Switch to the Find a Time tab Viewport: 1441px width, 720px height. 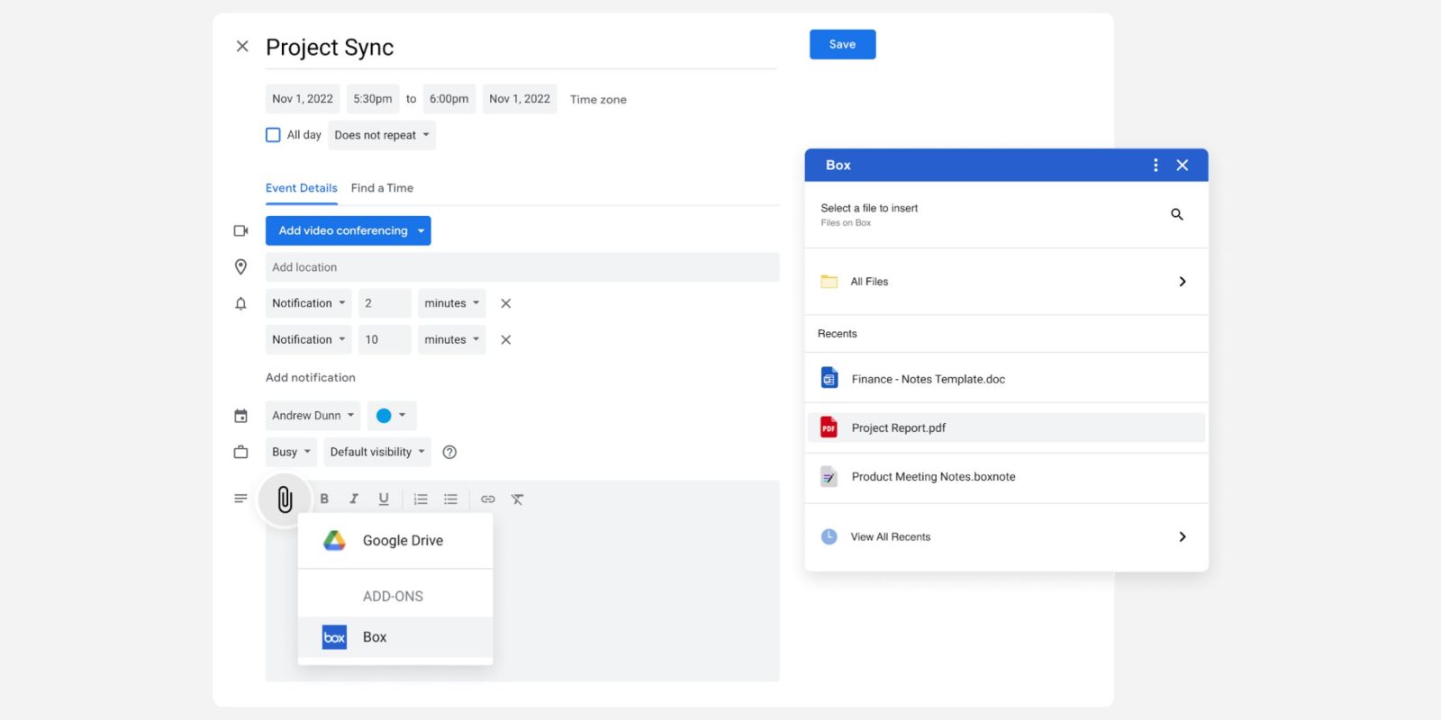coord(382,188)
